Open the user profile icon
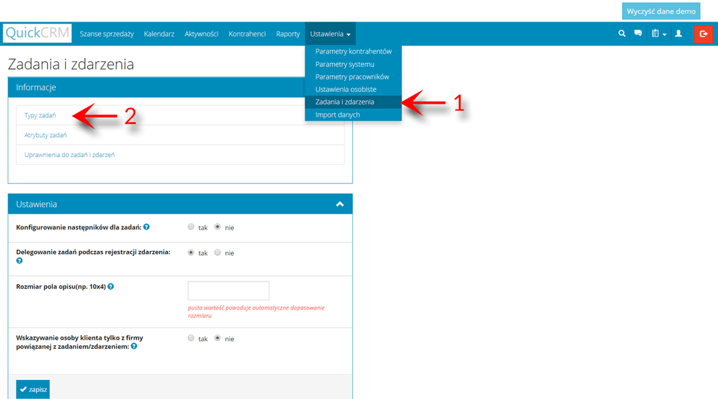 click(x=678, y=33)
